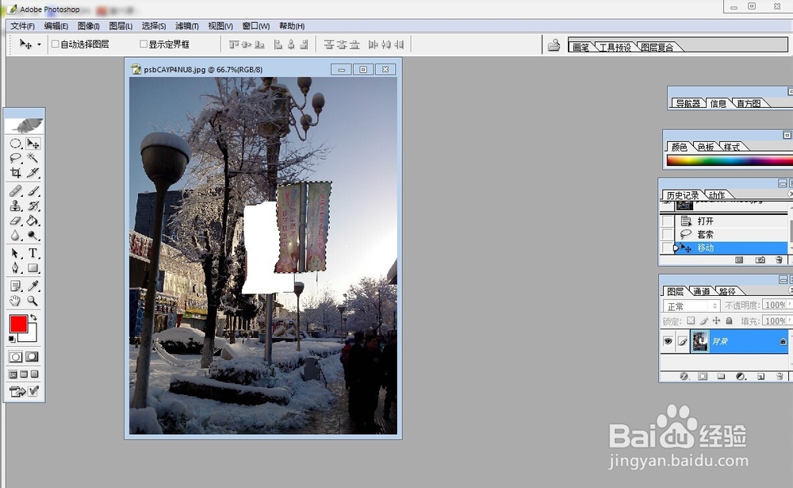Open the Move tool preset picker arrow
Viewport: 793px width, 488px height.
[39, 44]
